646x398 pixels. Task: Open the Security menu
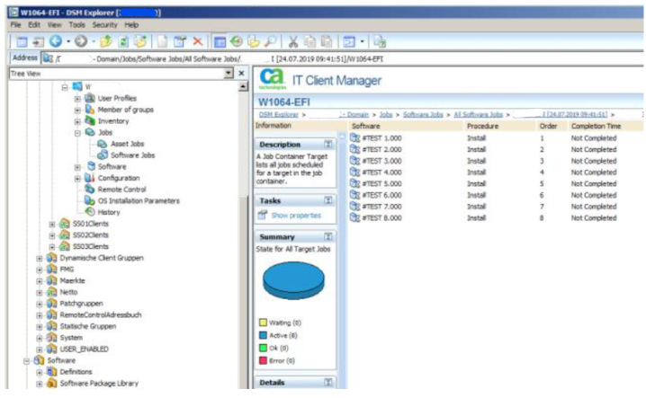tap(104, 24)
